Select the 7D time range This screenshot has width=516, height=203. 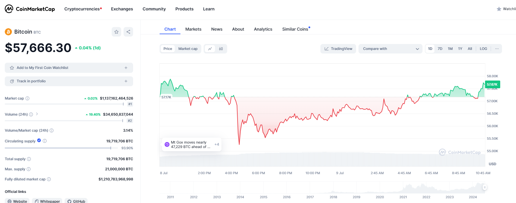click(440, 49)
